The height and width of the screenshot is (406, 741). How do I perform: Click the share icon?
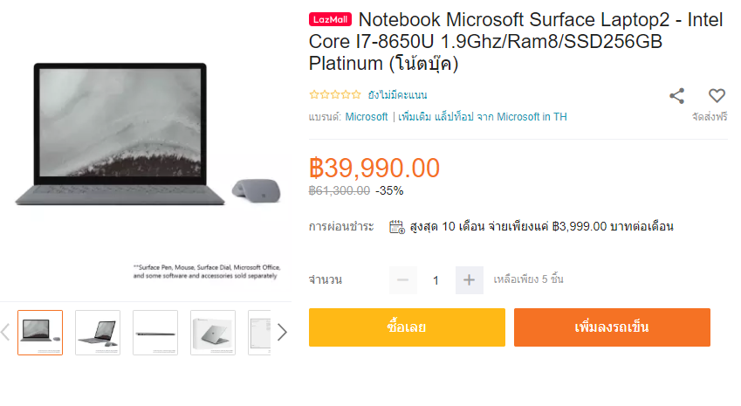click(676, 96)
